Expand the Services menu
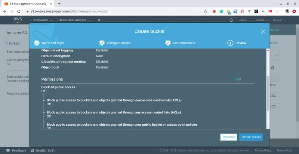 [x=43, y=20]
